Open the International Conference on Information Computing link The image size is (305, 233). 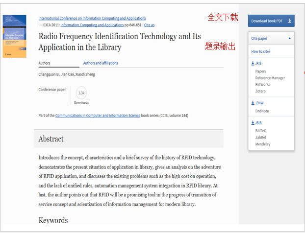coord(92,18)
